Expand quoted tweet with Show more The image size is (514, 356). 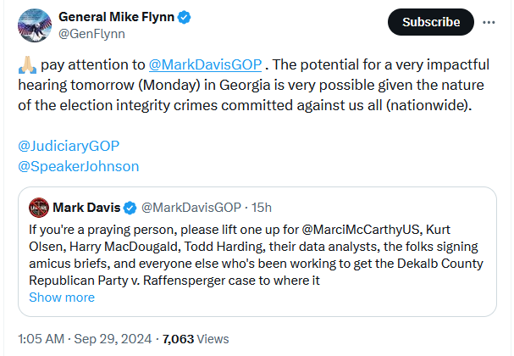pos(62,298)
